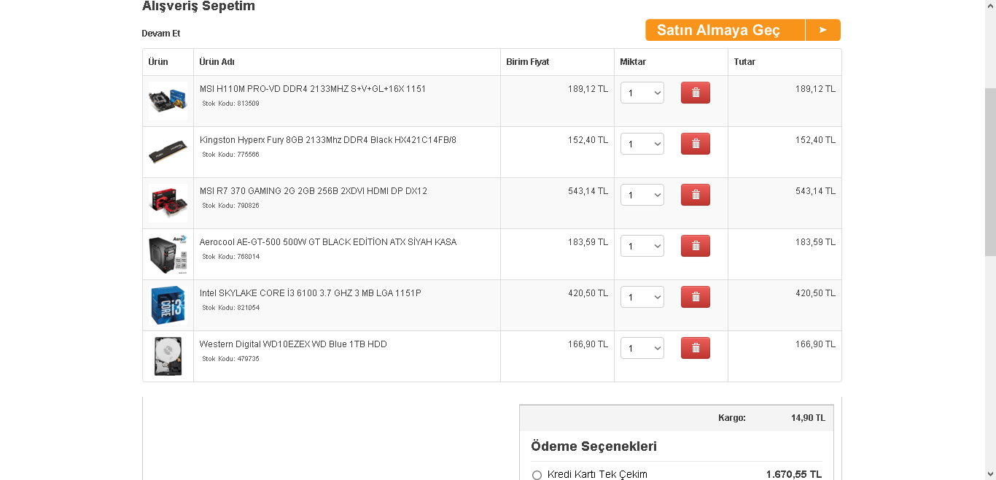The height and width of the screenshot is (480, 996).
Task: Click Intel Core i3 box thumbnail
Action: click(168, 305)
